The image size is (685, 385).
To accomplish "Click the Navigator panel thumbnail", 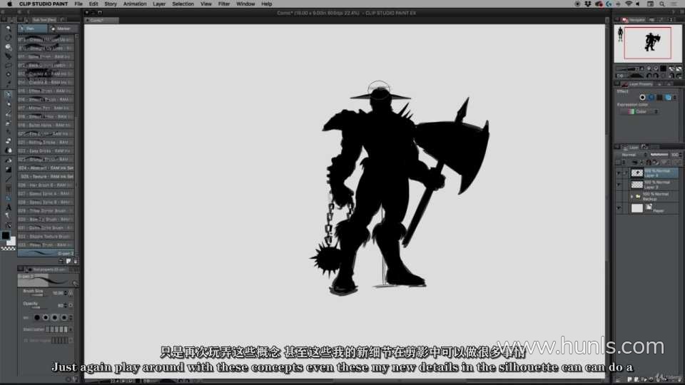I will click(x=647, y=43).
